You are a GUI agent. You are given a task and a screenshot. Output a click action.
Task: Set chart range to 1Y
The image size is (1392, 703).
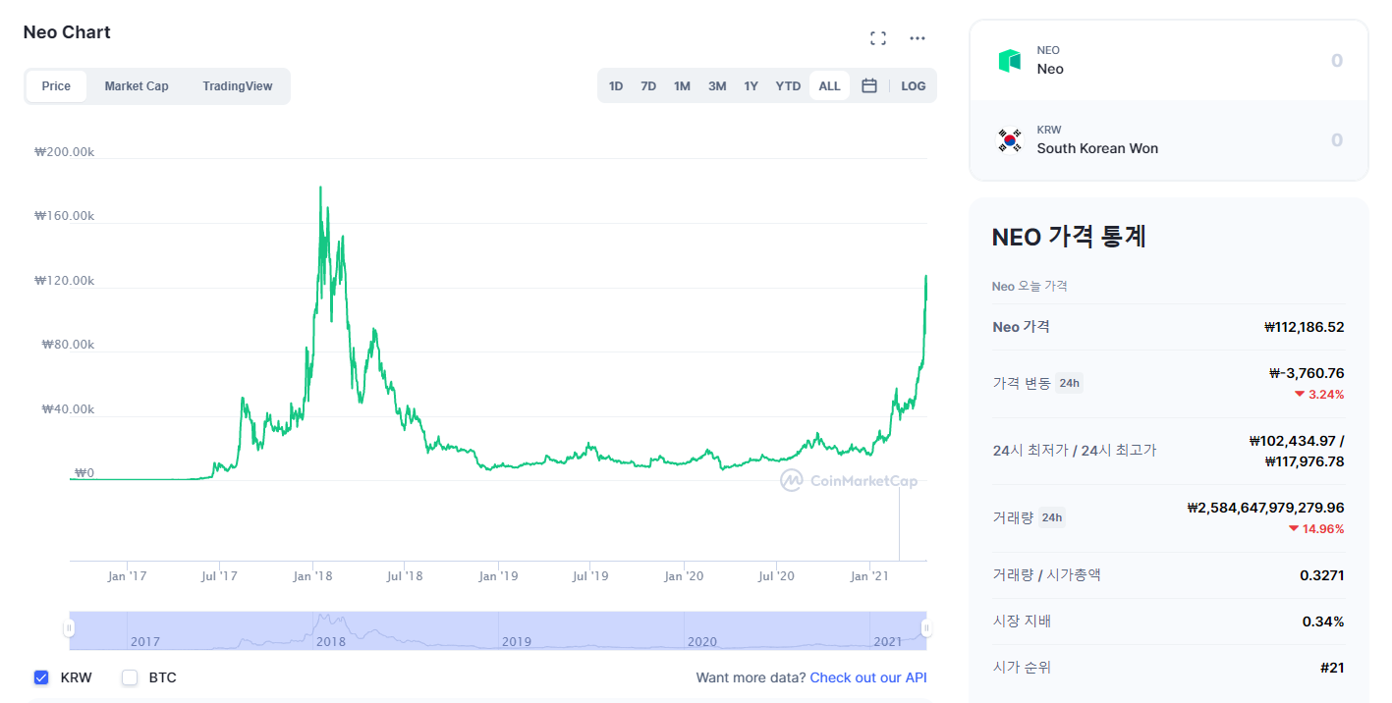(x=751, y=85)
